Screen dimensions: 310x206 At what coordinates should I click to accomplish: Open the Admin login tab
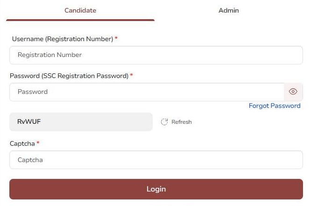(x=229, y=10)
